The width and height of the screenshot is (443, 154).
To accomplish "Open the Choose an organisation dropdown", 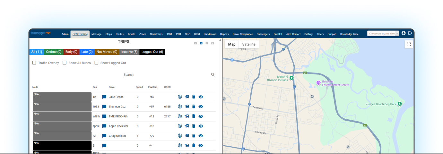I will [x=383, y=34].
